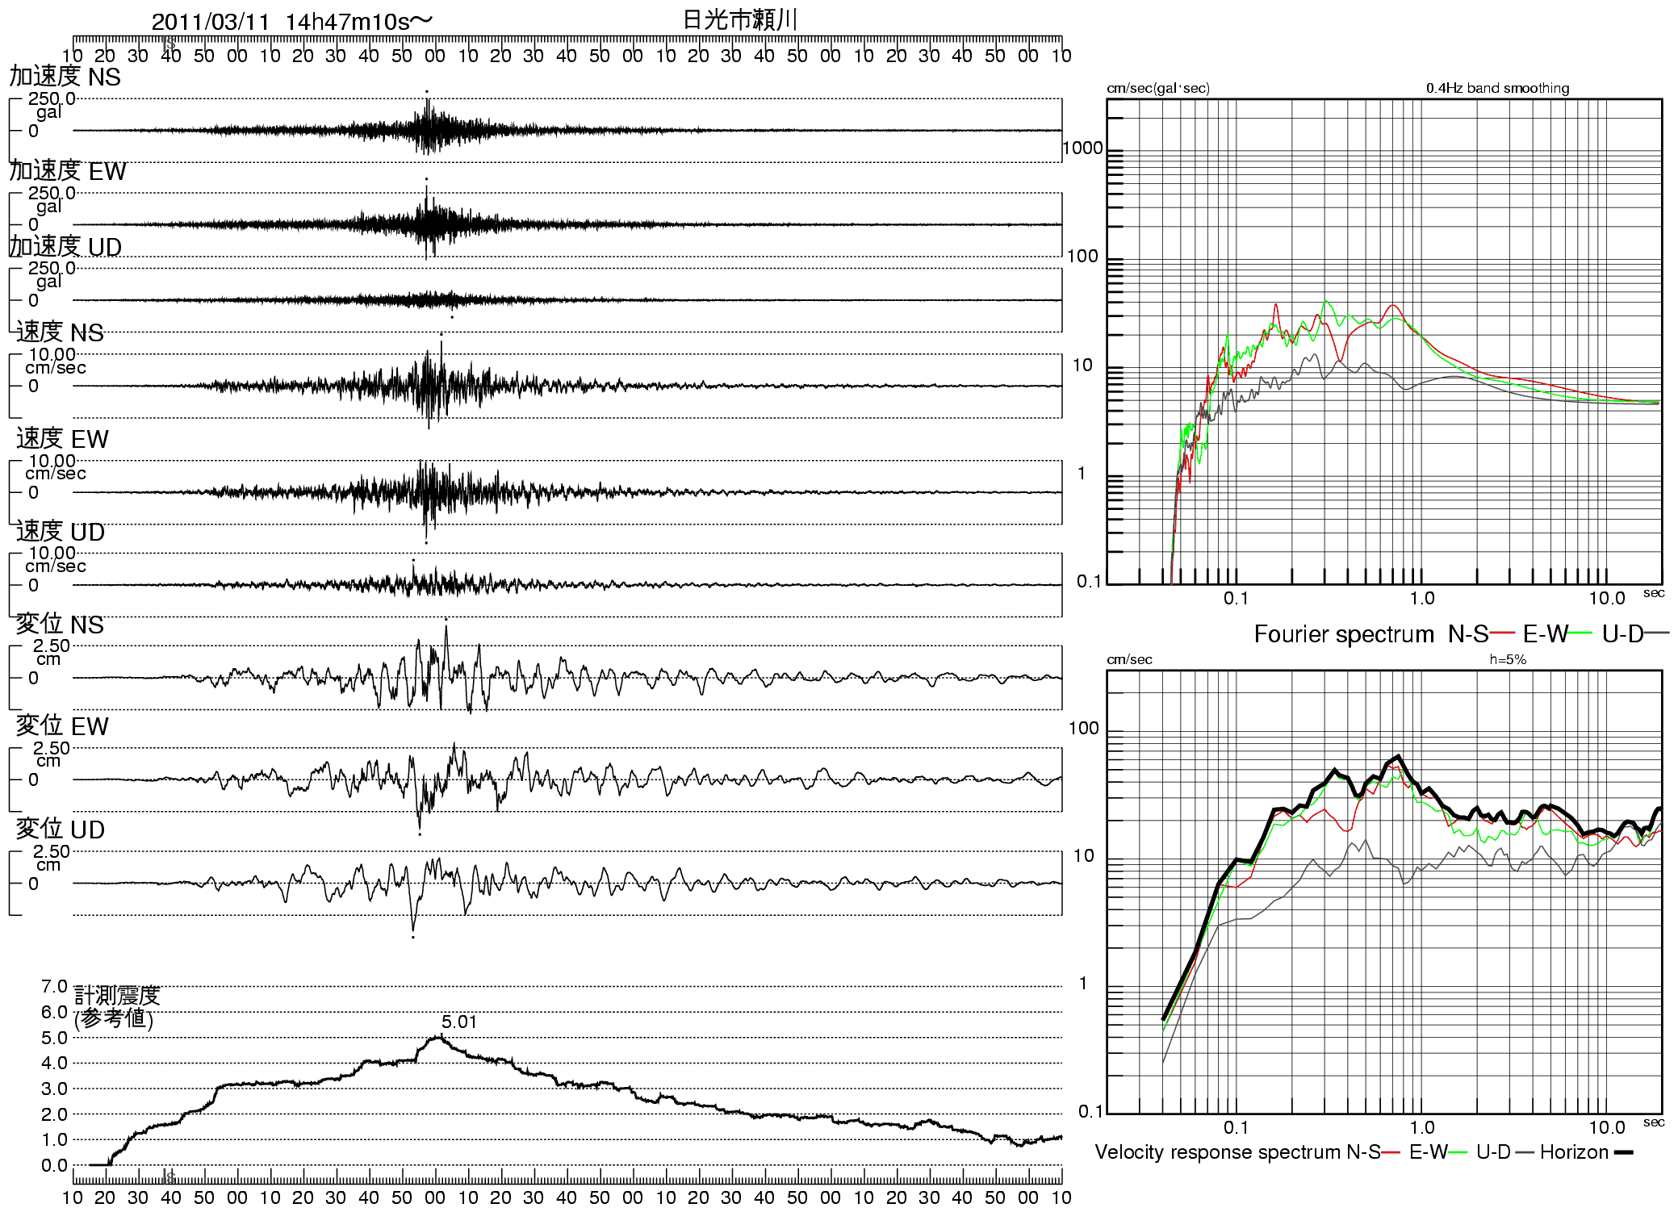The width and height of the screenshot is (1678, 1212).
Task: Click the Horizon legend label
Action: click(1574, 1152)
